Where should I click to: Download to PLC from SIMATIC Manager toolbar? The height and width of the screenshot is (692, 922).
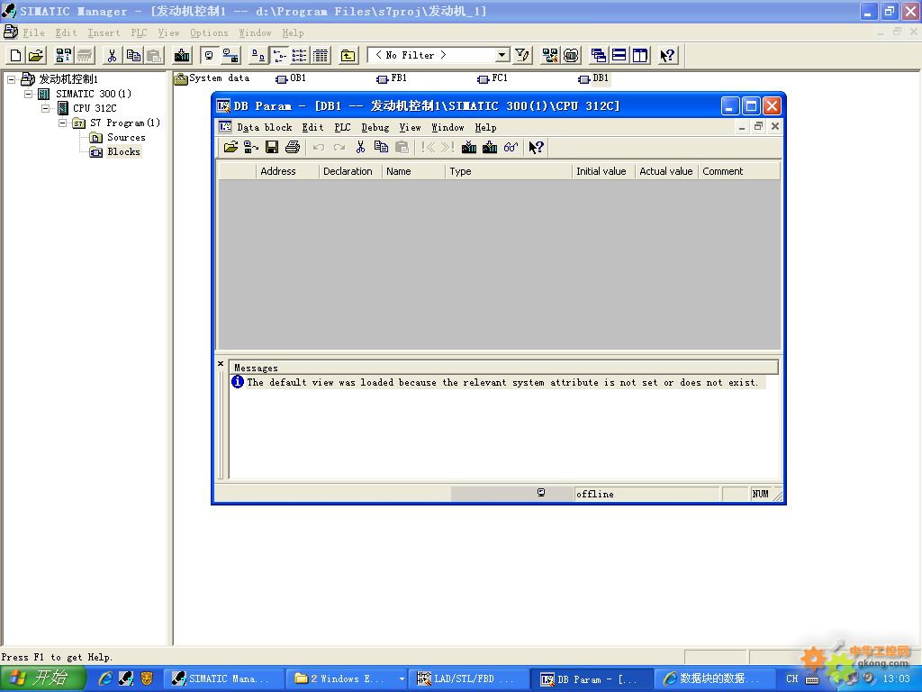pos(182,55)
